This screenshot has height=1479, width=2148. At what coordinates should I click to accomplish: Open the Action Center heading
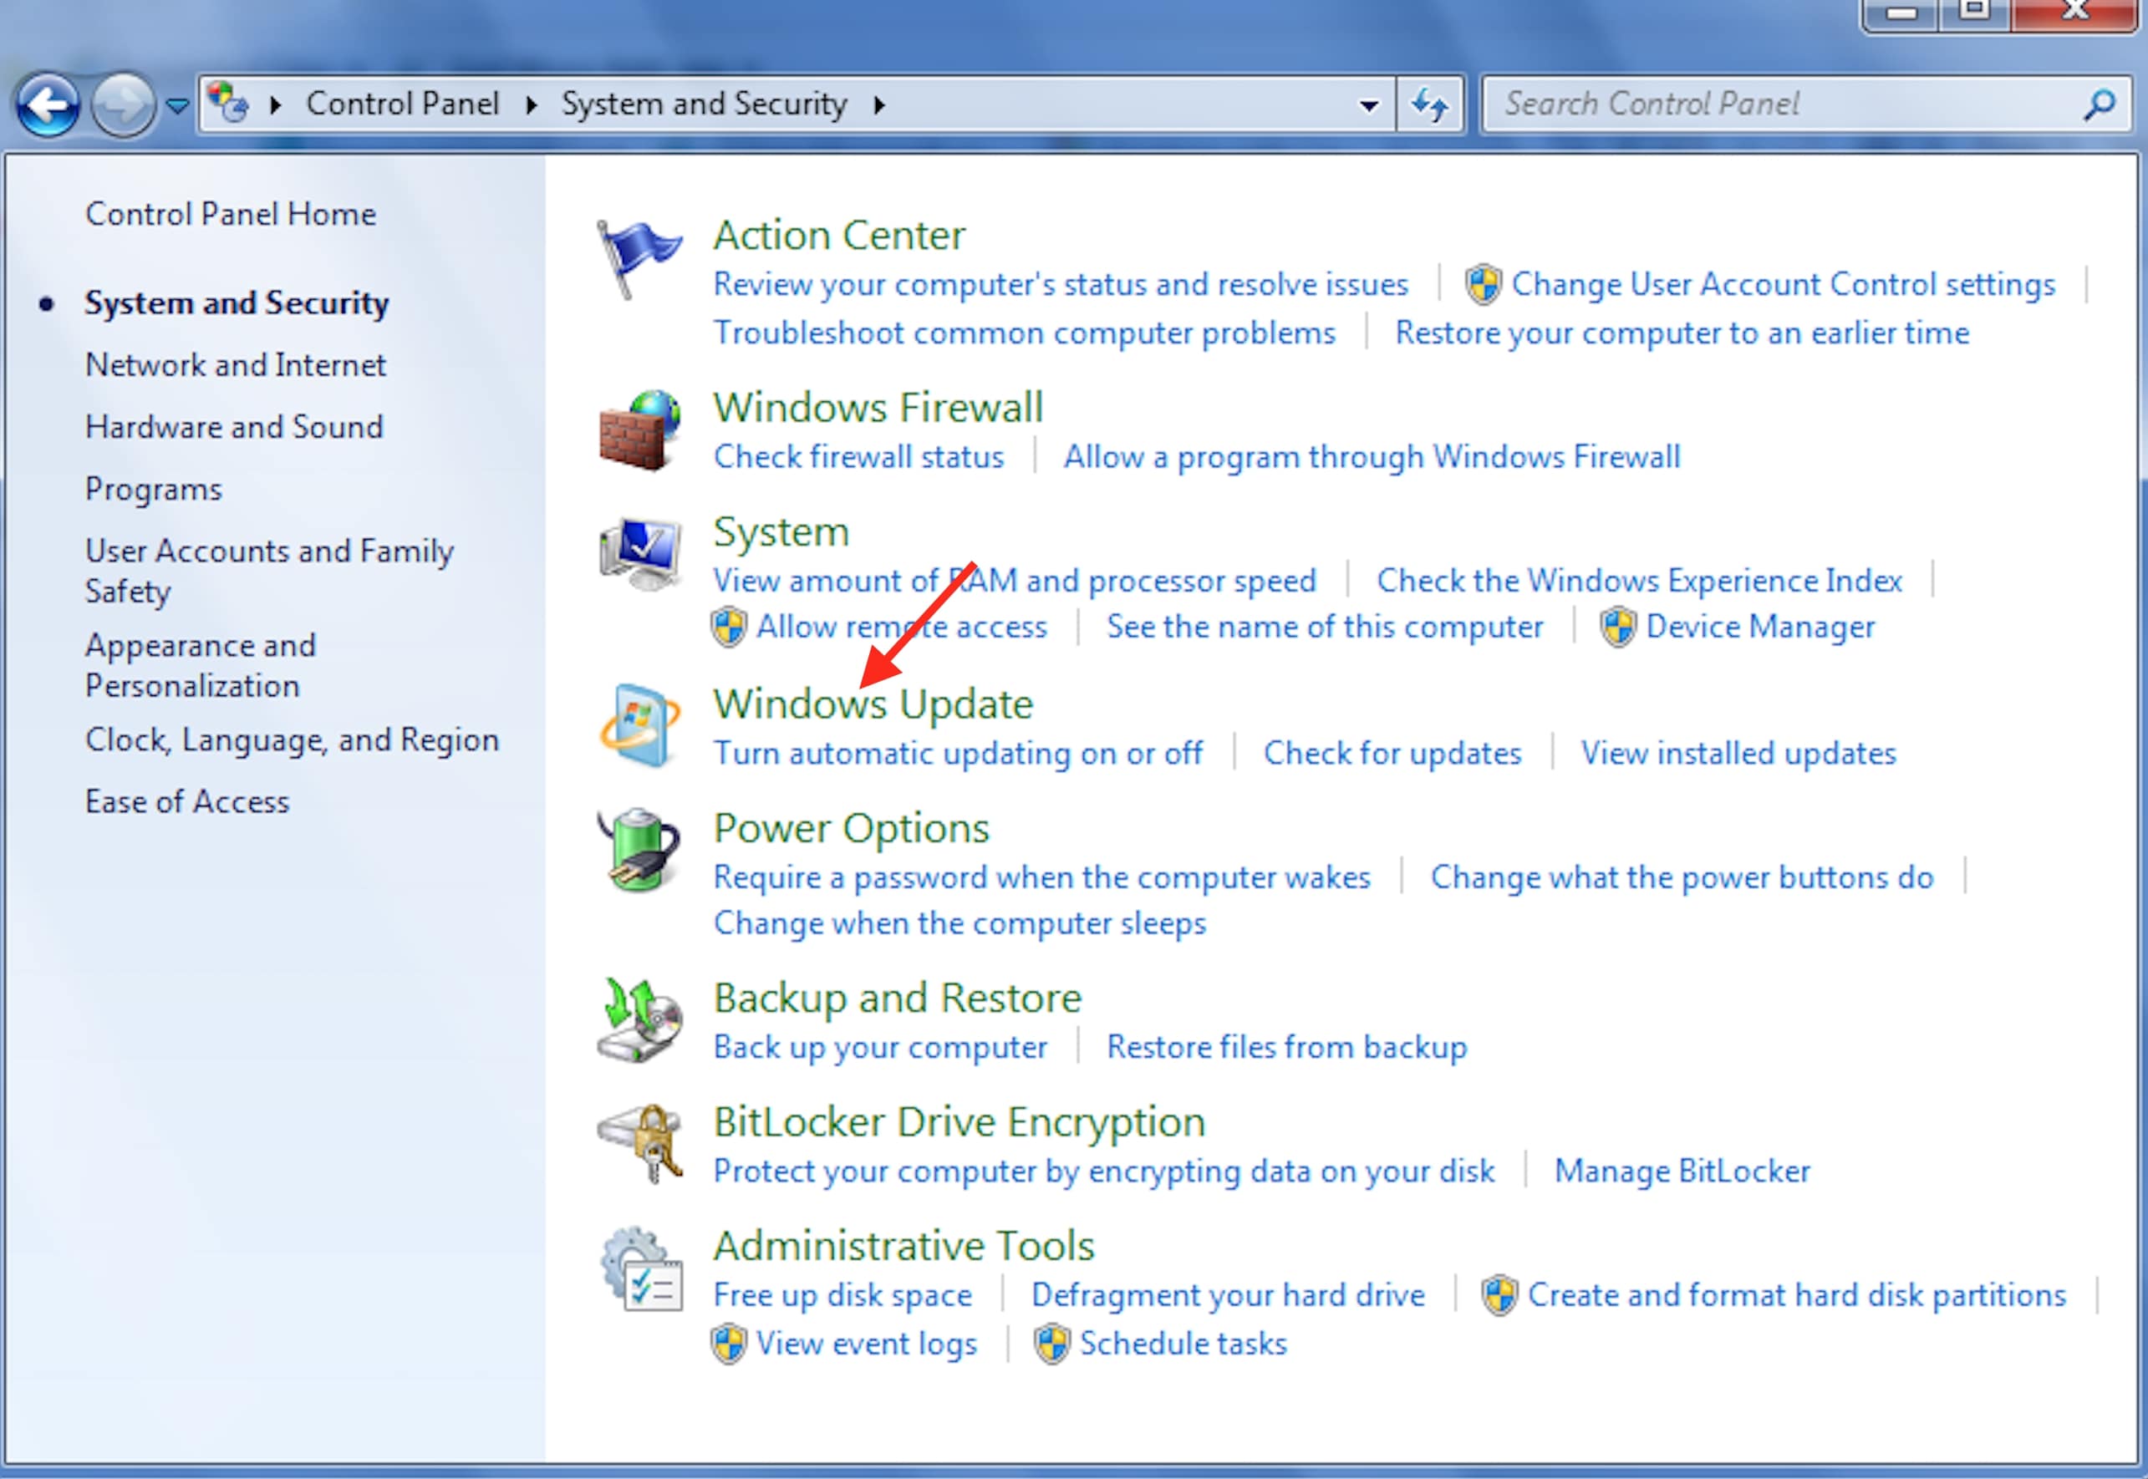point(838,236)
